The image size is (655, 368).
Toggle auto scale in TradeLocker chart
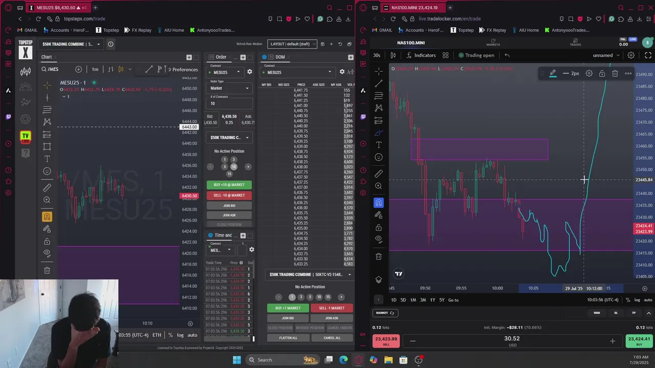click(x=648, y=300)
